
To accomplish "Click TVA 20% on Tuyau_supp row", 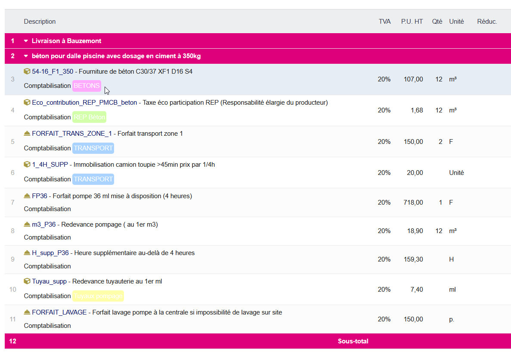I will click(384, 290).
